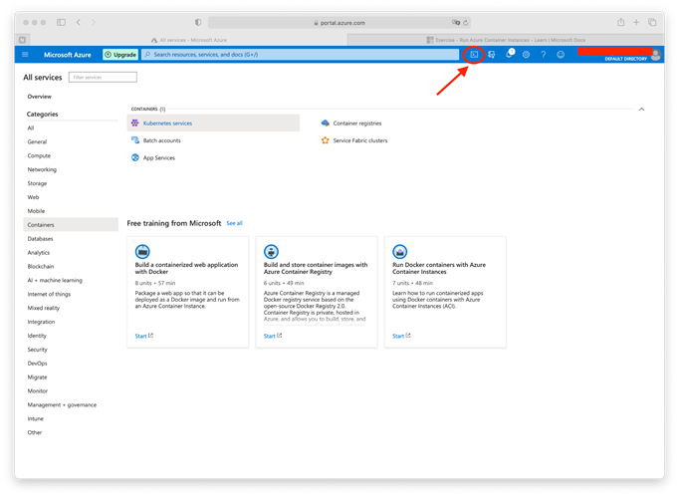Viewport: 679px width, 497px height.
Task: Click the Service Fabric clusters icon
Action: coord(326,140)
